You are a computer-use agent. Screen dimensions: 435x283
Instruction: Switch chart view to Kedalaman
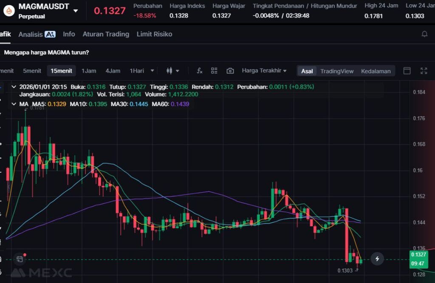pyautogui.click(x=376, y=71)
